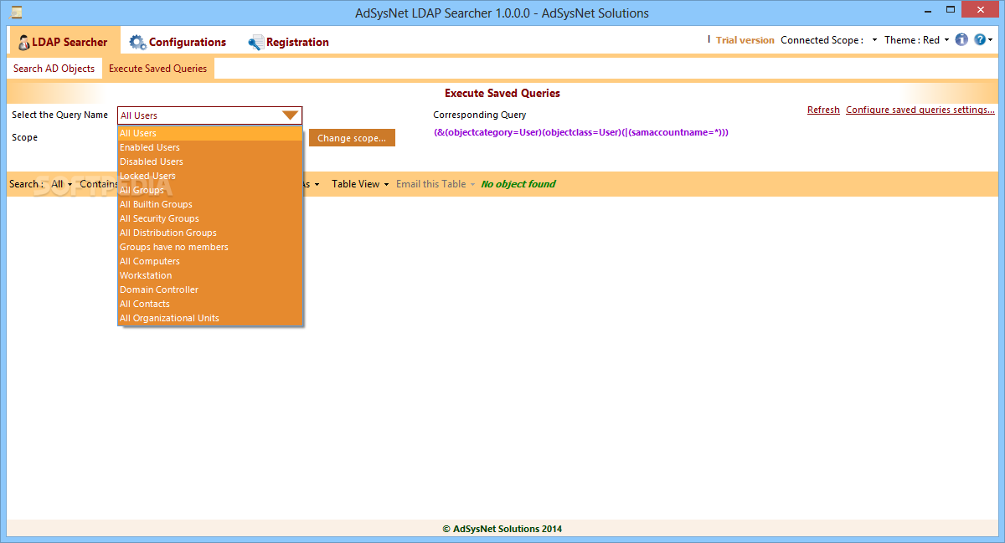
Task: Click the Execute Saved Queries heading
Action: pos(502,93)
